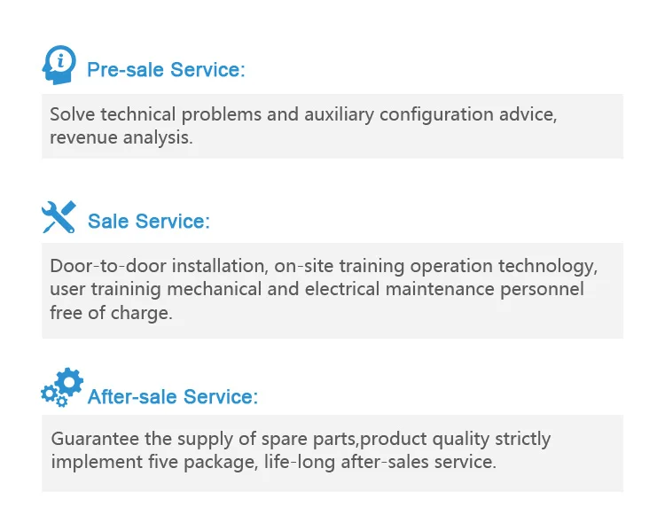Screen dimensions: 665x515
Task: Click the crossed wrench and screwdriver icon
Action: [x=59, y=216]
